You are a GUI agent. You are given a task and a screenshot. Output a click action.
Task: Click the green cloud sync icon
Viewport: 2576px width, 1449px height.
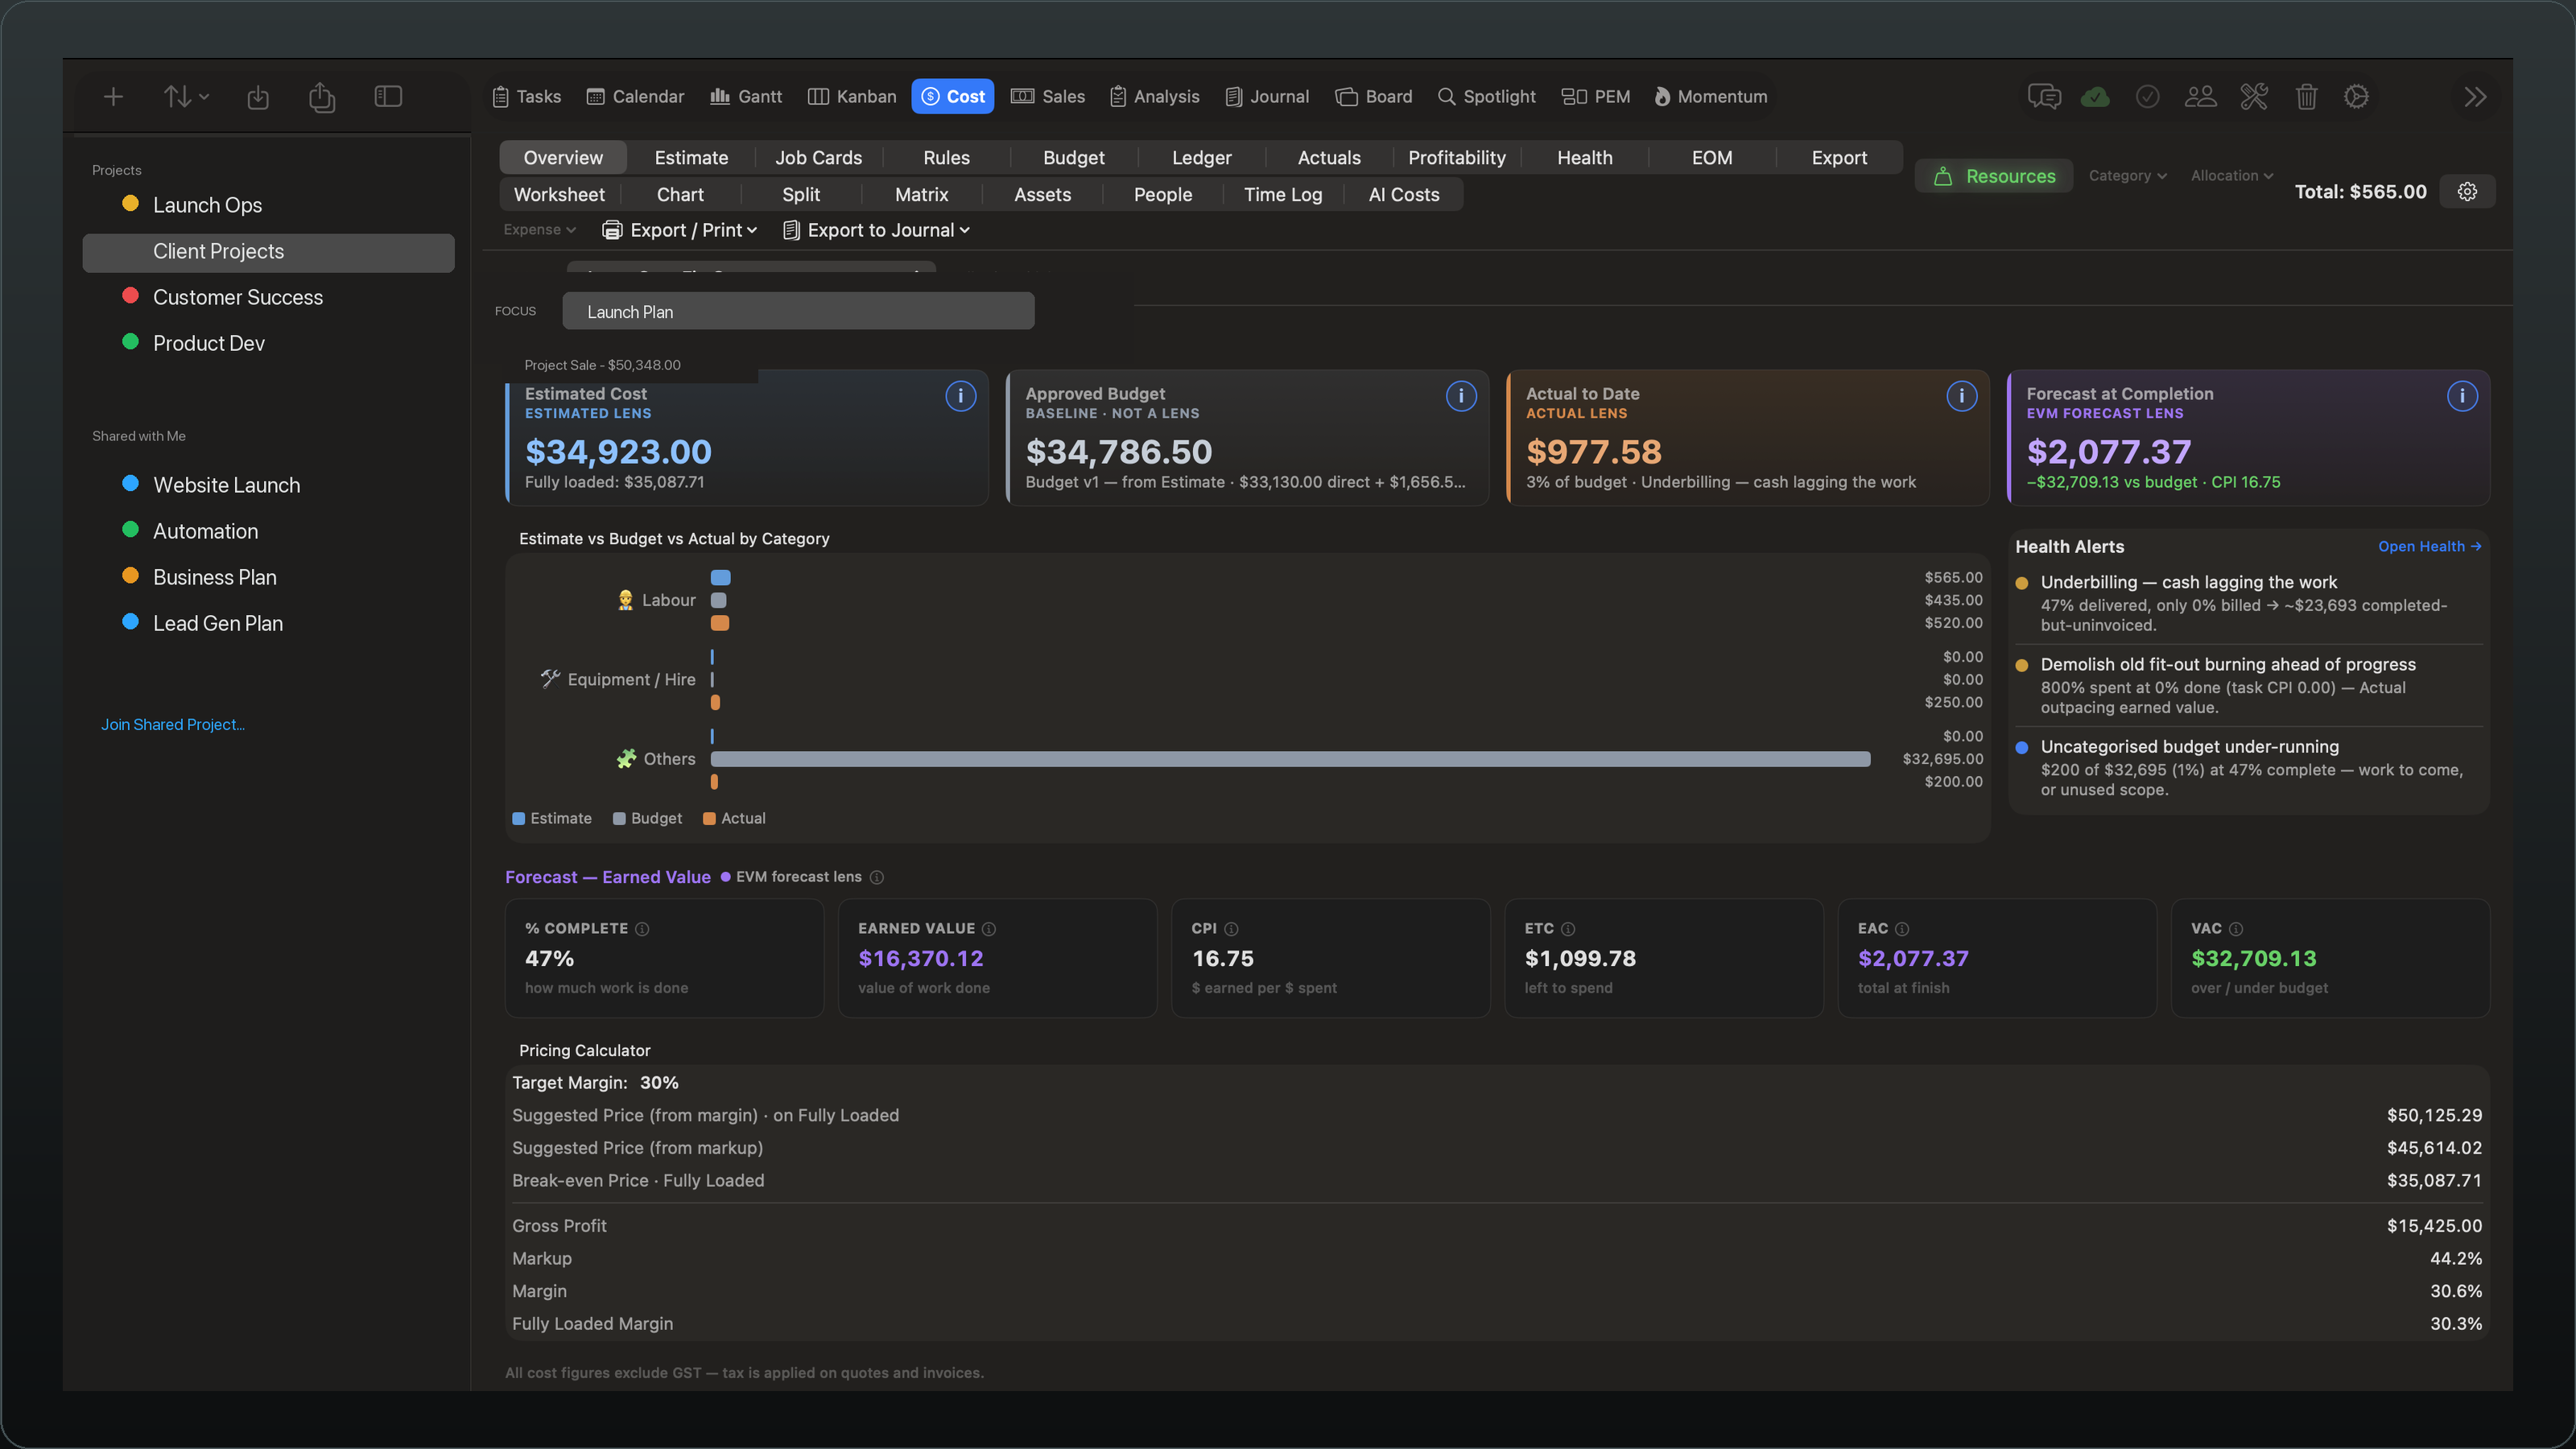click(2095, 96)
